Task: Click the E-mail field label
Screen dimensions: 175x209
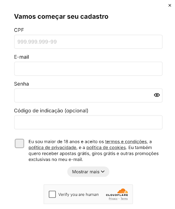Action: tap(22, 57)
